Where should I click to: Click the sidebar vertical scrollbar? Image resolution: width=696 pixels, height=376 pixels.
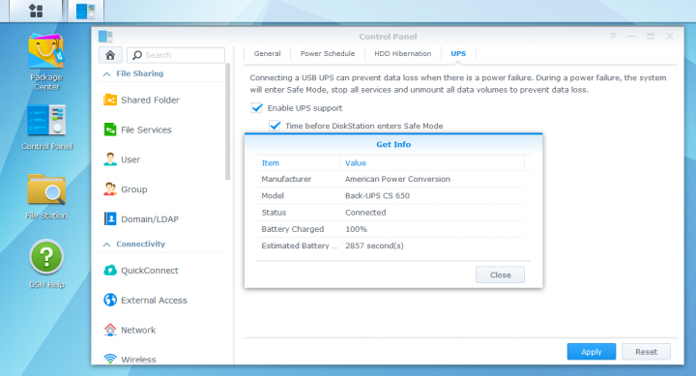click(228, 121)
